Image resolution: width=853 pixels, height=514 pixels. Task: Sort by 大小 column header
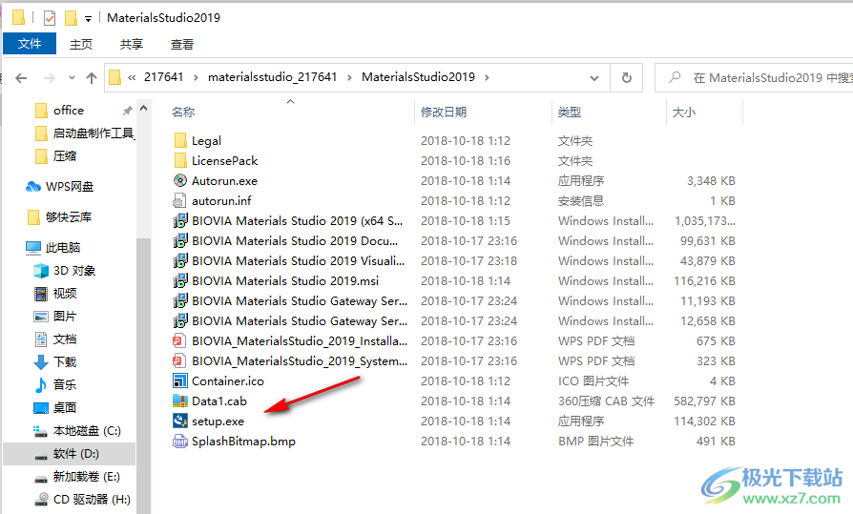click(684, 112)
